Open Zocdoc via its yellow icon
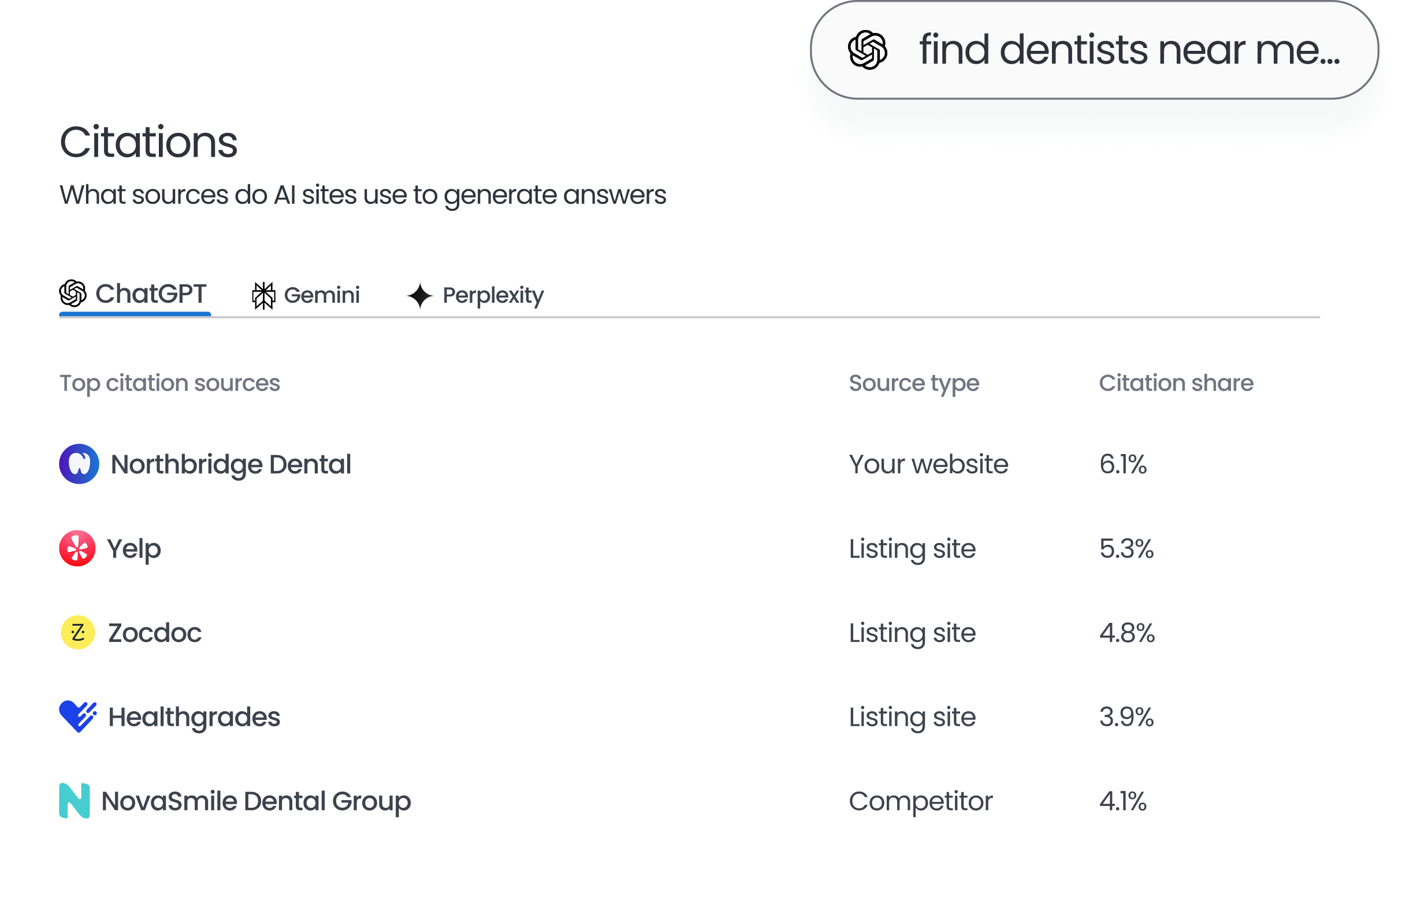The width and height of the screenshot is (1402, 906). (x=77, y=633)
